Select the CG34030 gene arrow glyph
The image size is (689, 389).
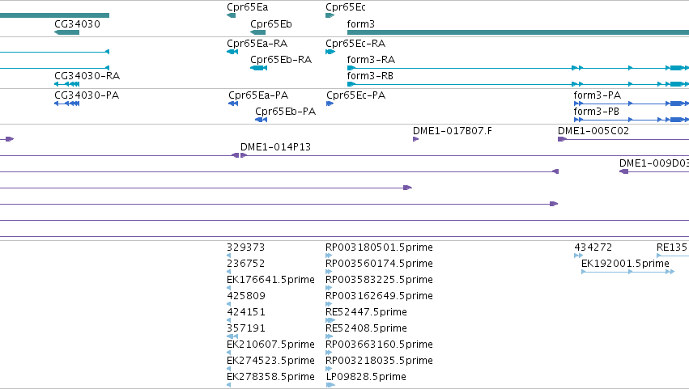[x=66, y=32]
